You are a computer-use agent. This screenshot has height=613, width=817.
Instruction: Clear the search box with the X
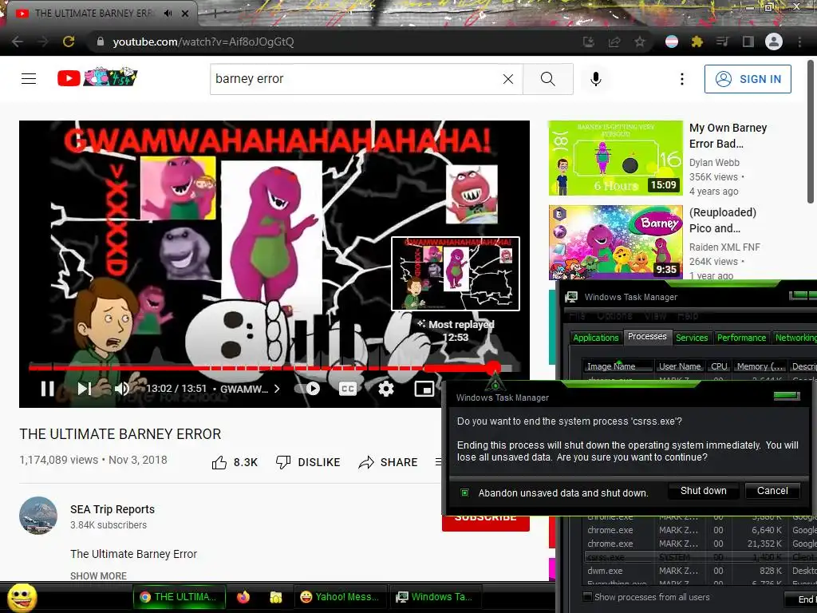point(508,79)
